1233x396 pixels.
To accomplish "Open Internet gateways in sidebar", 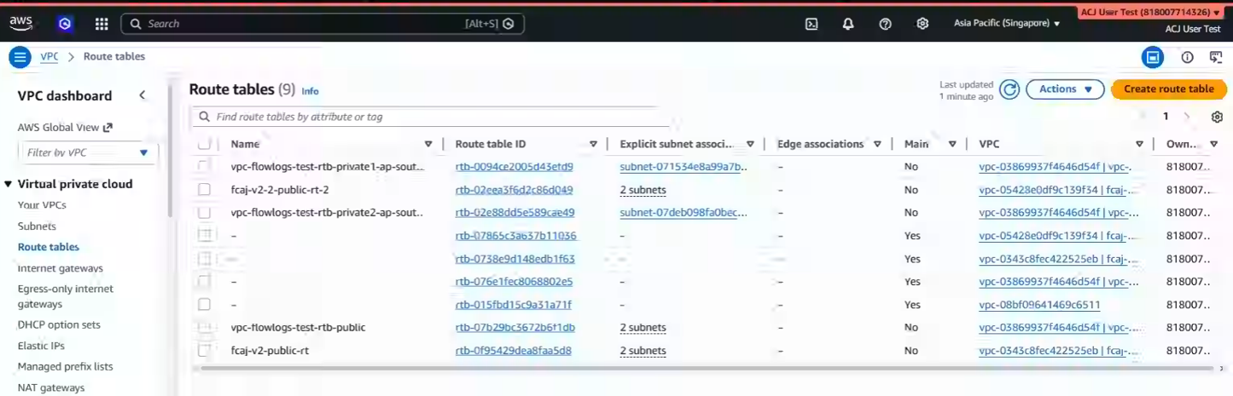I will coord(61,268).
